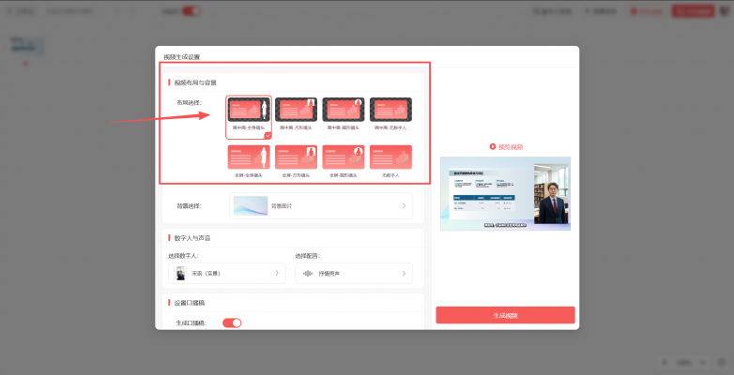Click the background image preview swatch
Image resolution: width=734 pixels, height=375 pixels.
click(x=251, y=205)
